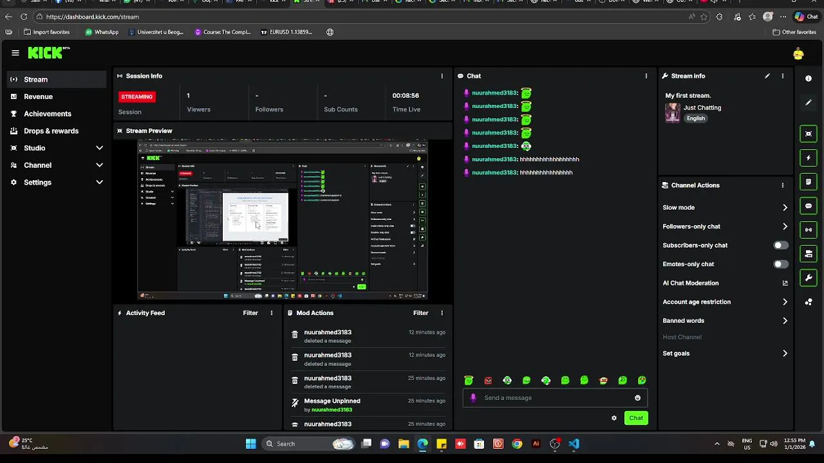Click Filter in the Mod Actions panel
Viewport: 824px width, 463px height.
(x=420, y=313)
